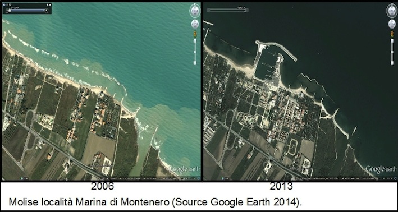Select the Street View pegman in the 2013 view
Viewport: 398px width, 212px height.
tap(392, 34)
